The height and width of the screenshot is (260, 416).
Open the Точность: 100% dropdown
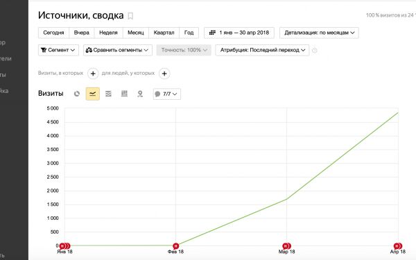(184, 50)
